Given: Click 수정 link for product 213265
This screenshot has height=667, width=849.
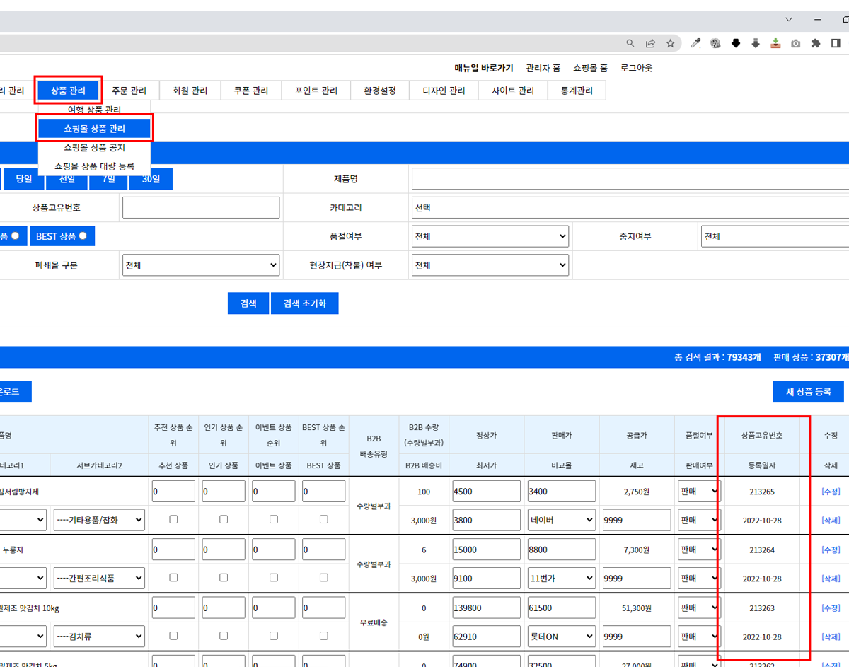Looking at the screenshot, I should tap(831, 491).
